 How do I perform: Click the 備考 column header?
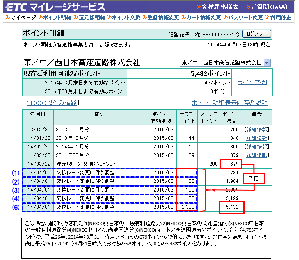(257, 118)
